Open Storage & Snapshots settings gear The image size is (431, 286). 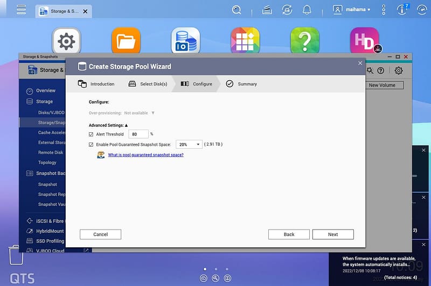[399, 71]
